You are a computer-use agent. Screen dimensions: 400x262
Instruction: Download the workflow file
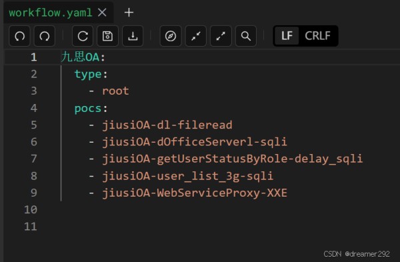[x=133, y=36]
